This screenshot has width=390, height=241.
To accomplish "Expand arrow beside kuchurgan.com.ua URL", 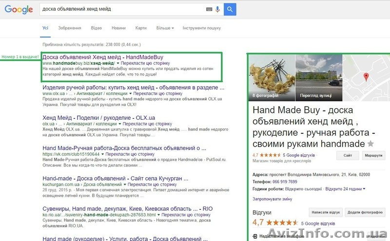I will [125, 185].
